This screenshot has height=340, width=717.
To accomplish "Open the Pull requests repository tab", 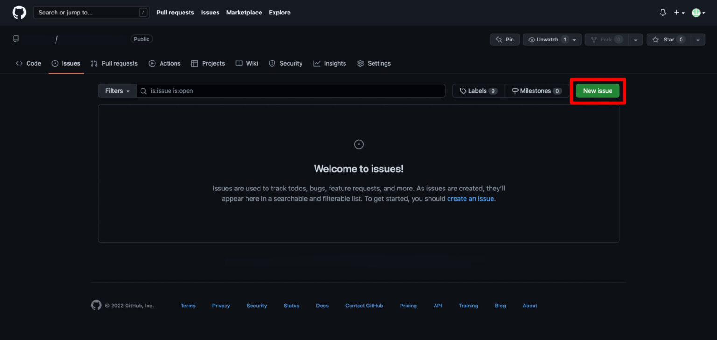I will tap(114, 63).
